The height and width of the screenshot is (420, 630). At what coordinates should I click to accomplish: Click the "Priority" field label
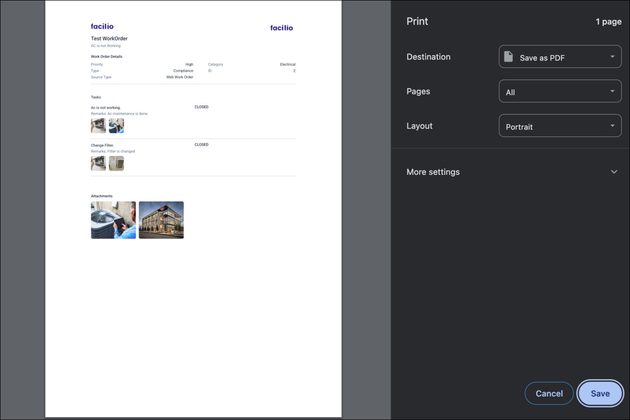pos(97,65)
